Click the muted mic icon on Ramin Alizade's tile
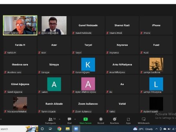Image resolution: width=176 pixels, height=132 pixels. pyautogui.click(x=39, y=111)
